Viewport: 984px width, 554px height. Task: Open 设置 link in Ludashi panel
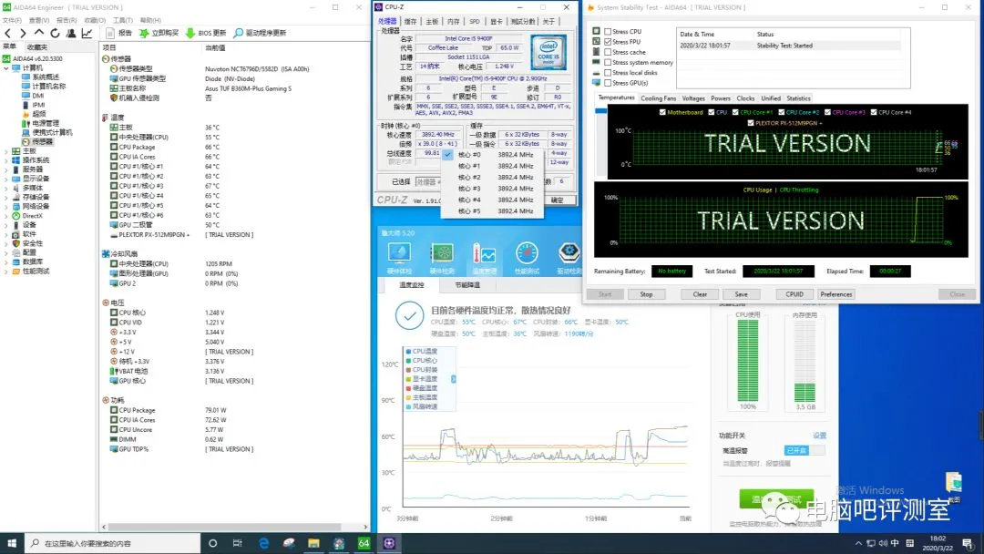(820, 436)
